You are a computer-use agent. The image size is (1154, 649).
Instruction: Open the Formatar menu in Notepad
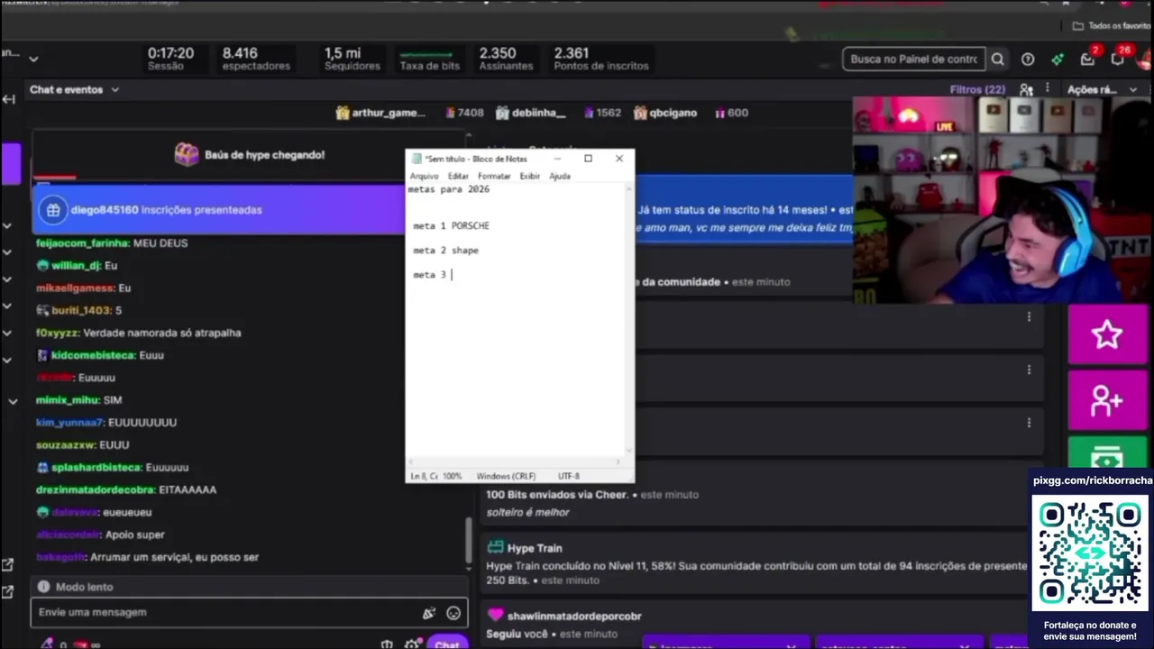click(494, 176)
